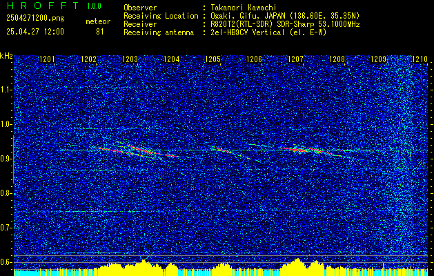This screenshot has width=434, height=276.
Task: Click the 1208 time marker
Action: (337, 59)
